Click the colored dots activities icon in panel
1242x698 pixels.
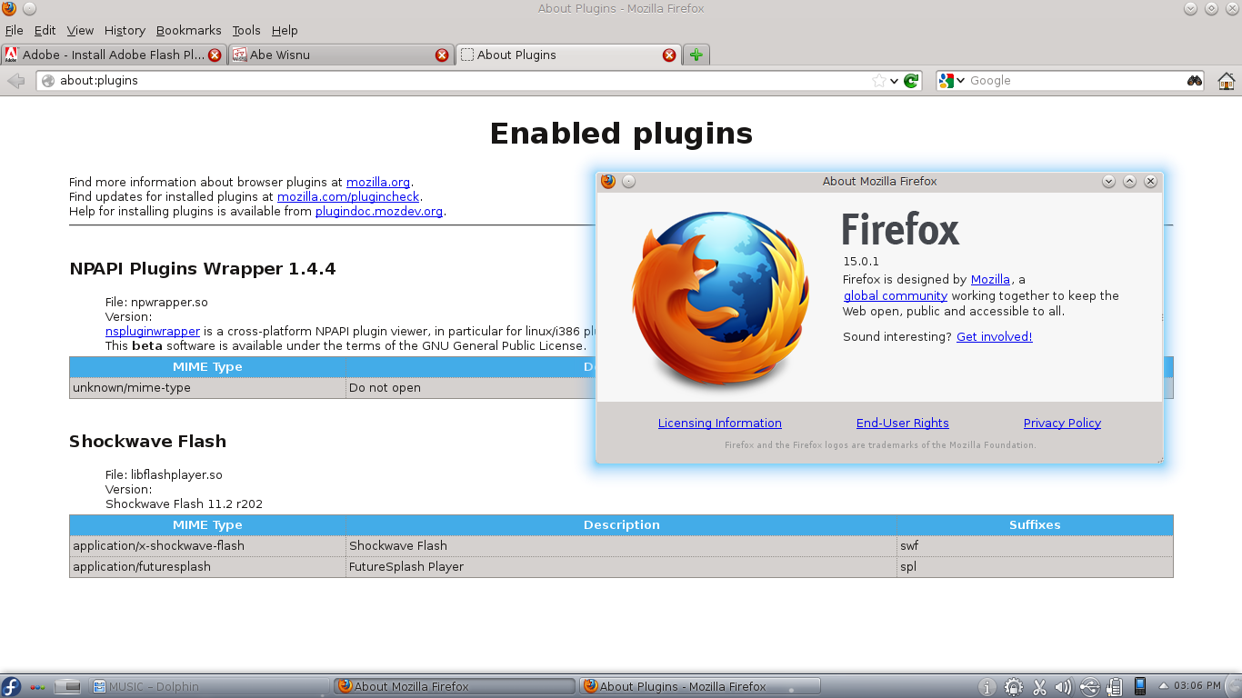[37, 686]
